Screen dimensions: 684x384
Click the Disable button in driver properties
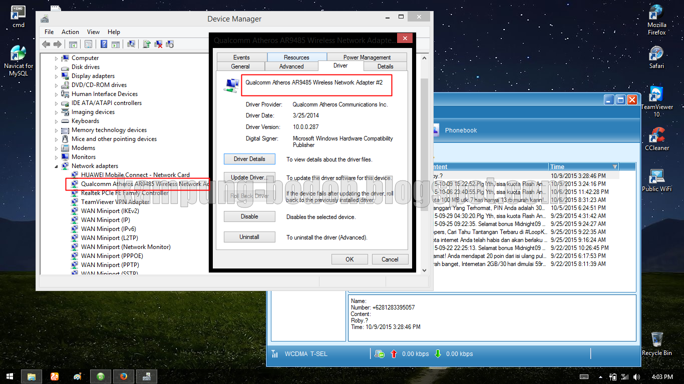click(x=249, y=216)
